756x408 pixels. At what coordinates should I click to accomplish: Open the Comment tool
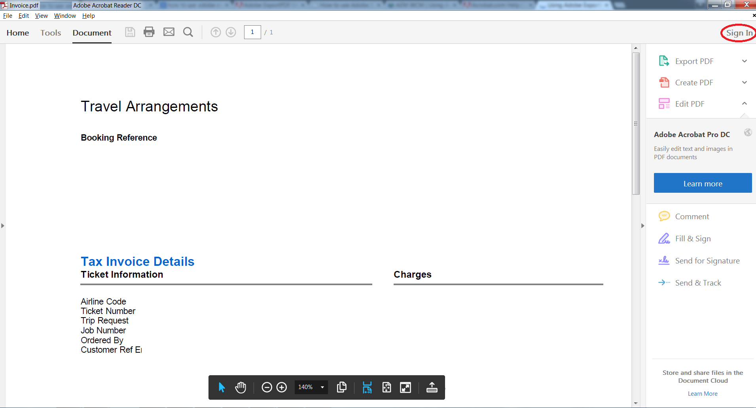pyautogui.click(x=692, y=216)
